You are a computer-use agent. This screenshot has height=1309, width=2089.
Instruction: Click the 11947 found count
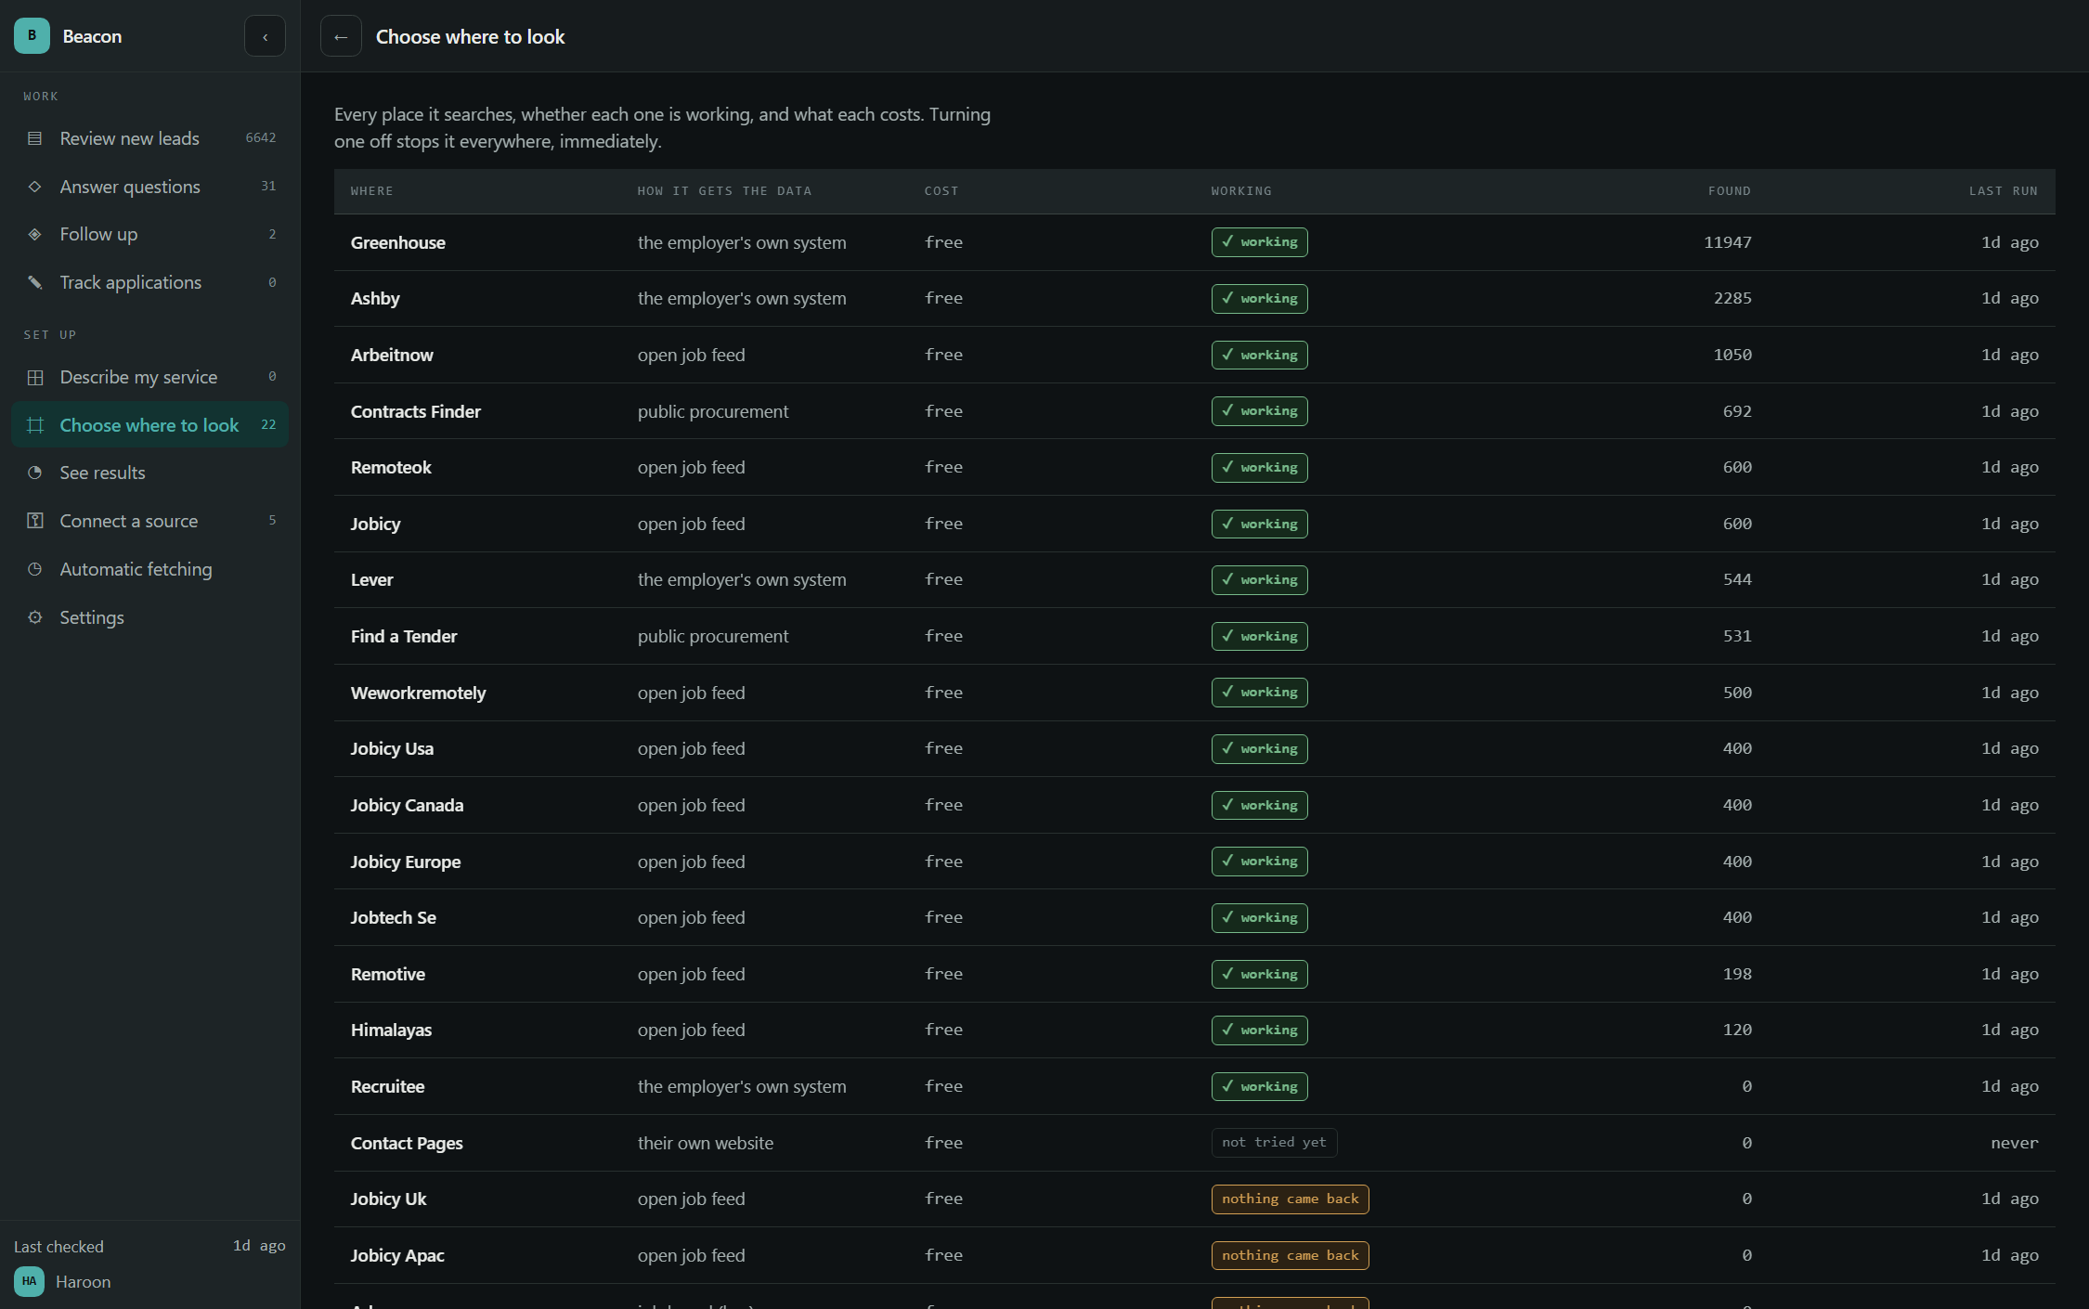tap(1728, 242)
